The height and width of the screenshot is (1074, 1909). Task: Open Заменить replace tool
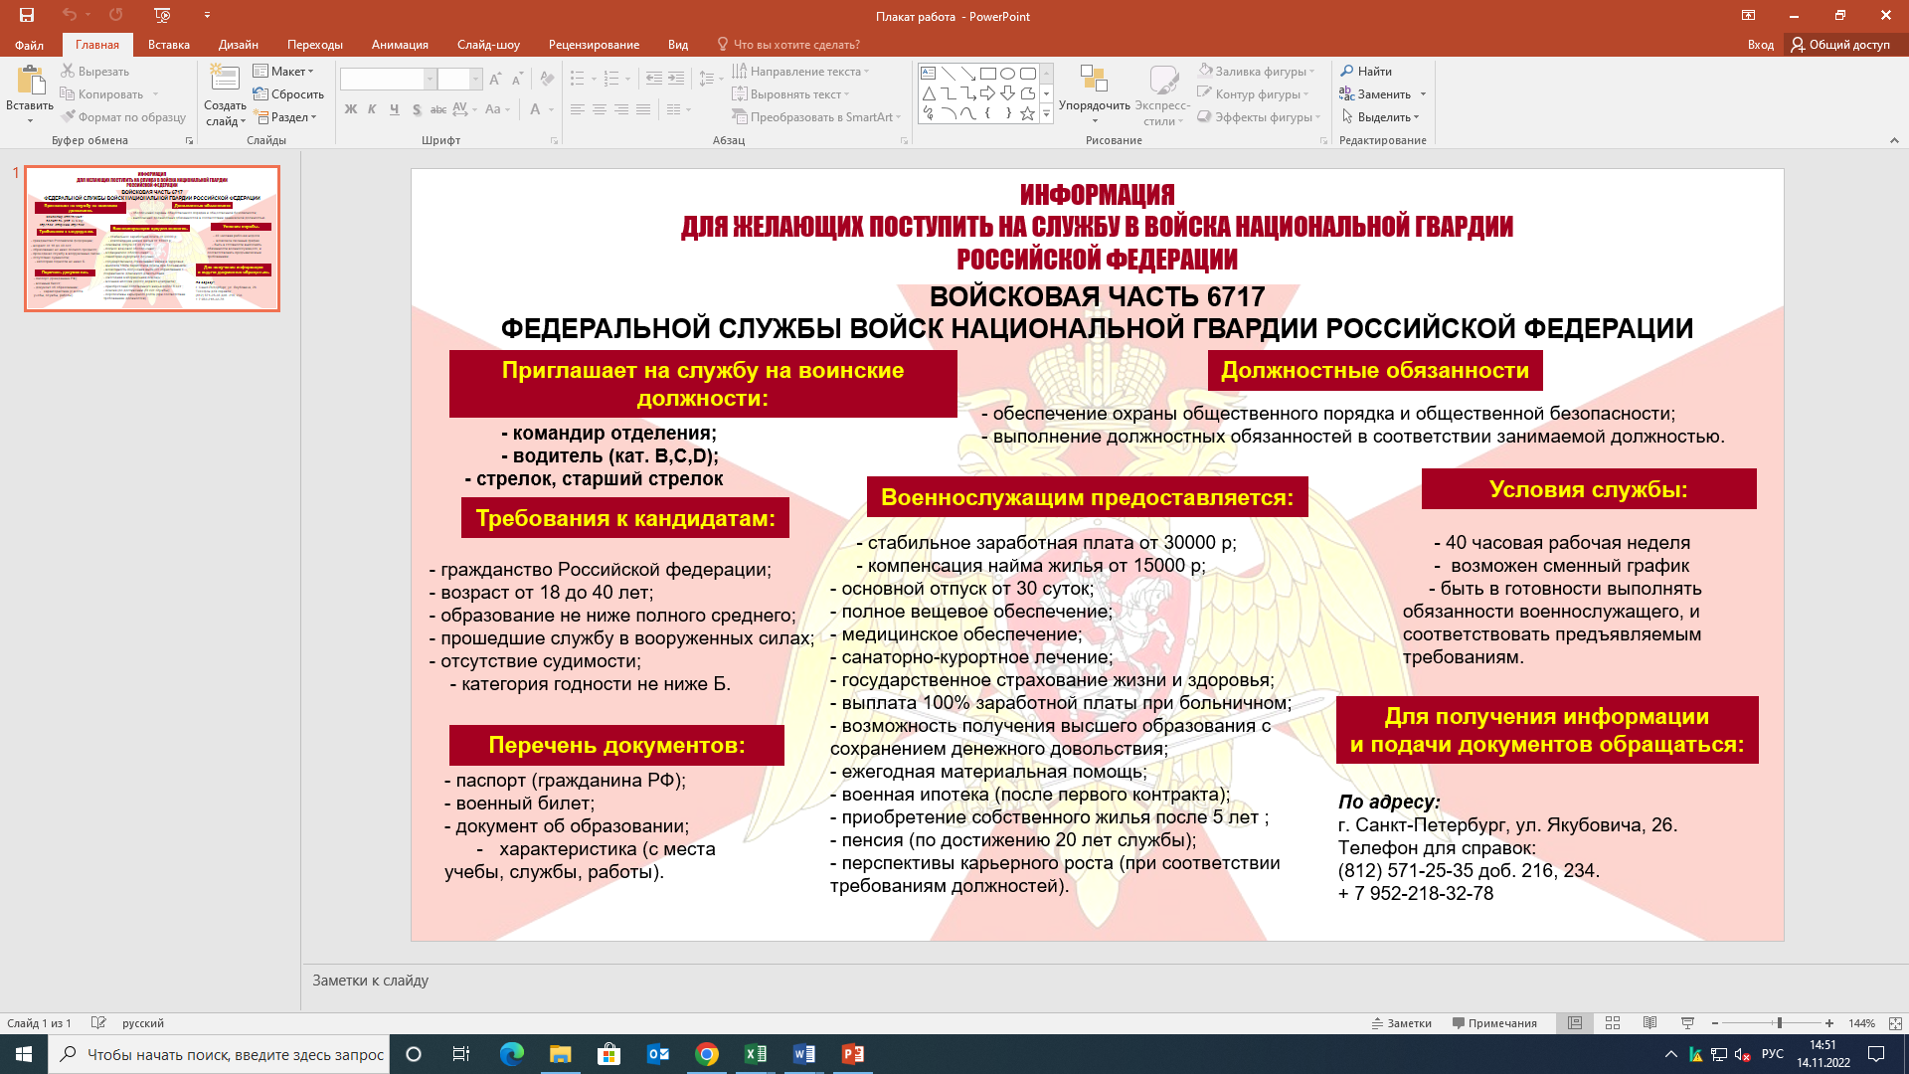pos(1375,94)
